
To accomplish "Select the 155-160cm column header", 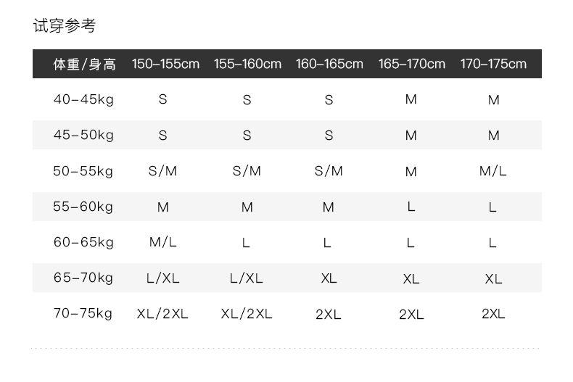I will pos(247,64).
